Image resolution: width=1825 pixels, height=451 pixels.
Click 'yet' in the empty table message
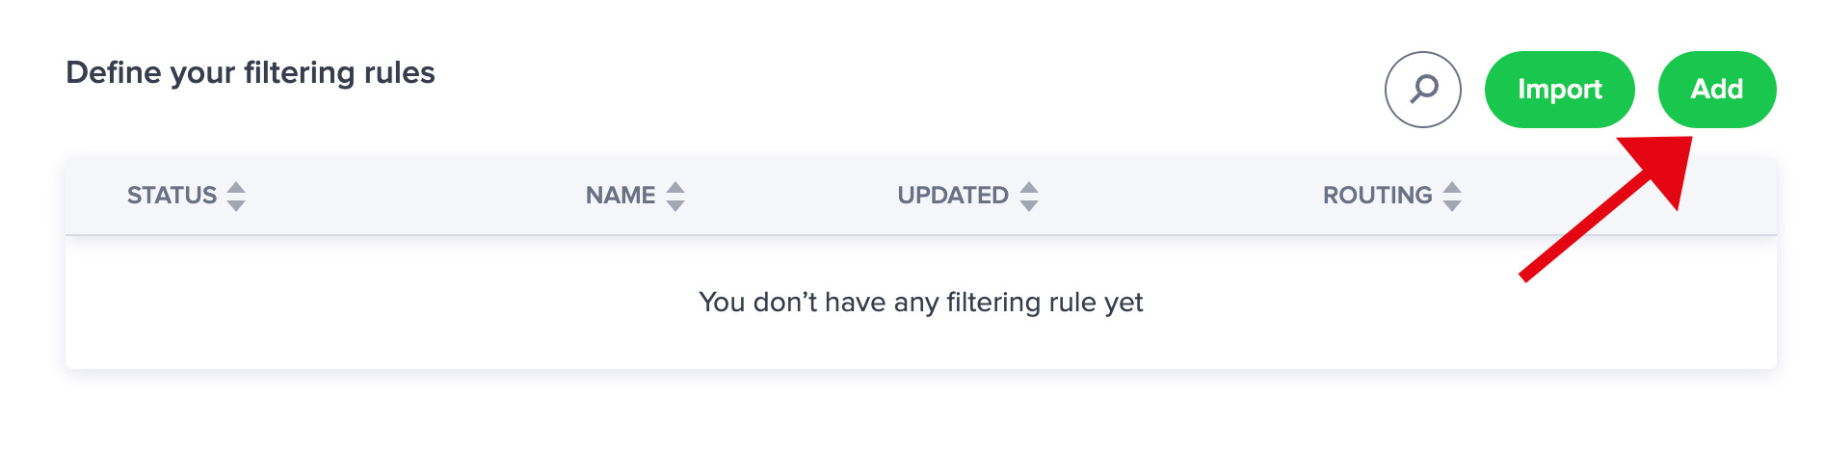1124,304
